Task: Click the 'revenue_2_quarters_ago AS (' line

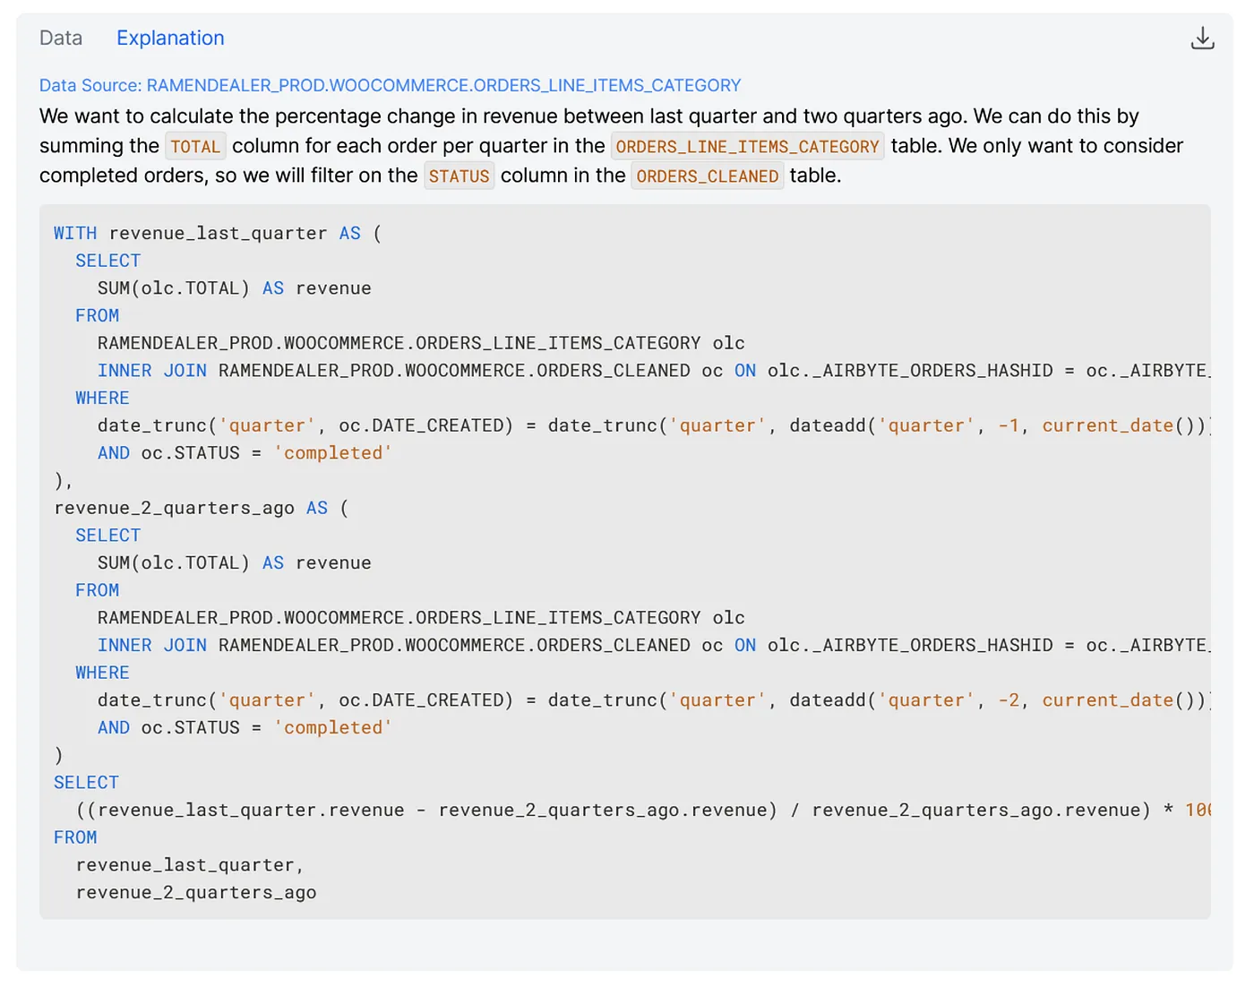Action: click(201, 508)
